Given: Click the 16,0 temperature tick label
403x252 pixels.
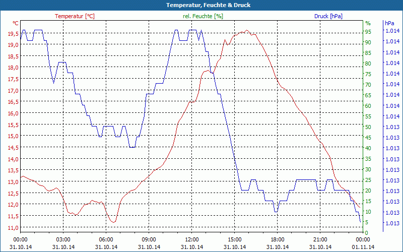Looking at the screenshot, I should pos(13,113).
